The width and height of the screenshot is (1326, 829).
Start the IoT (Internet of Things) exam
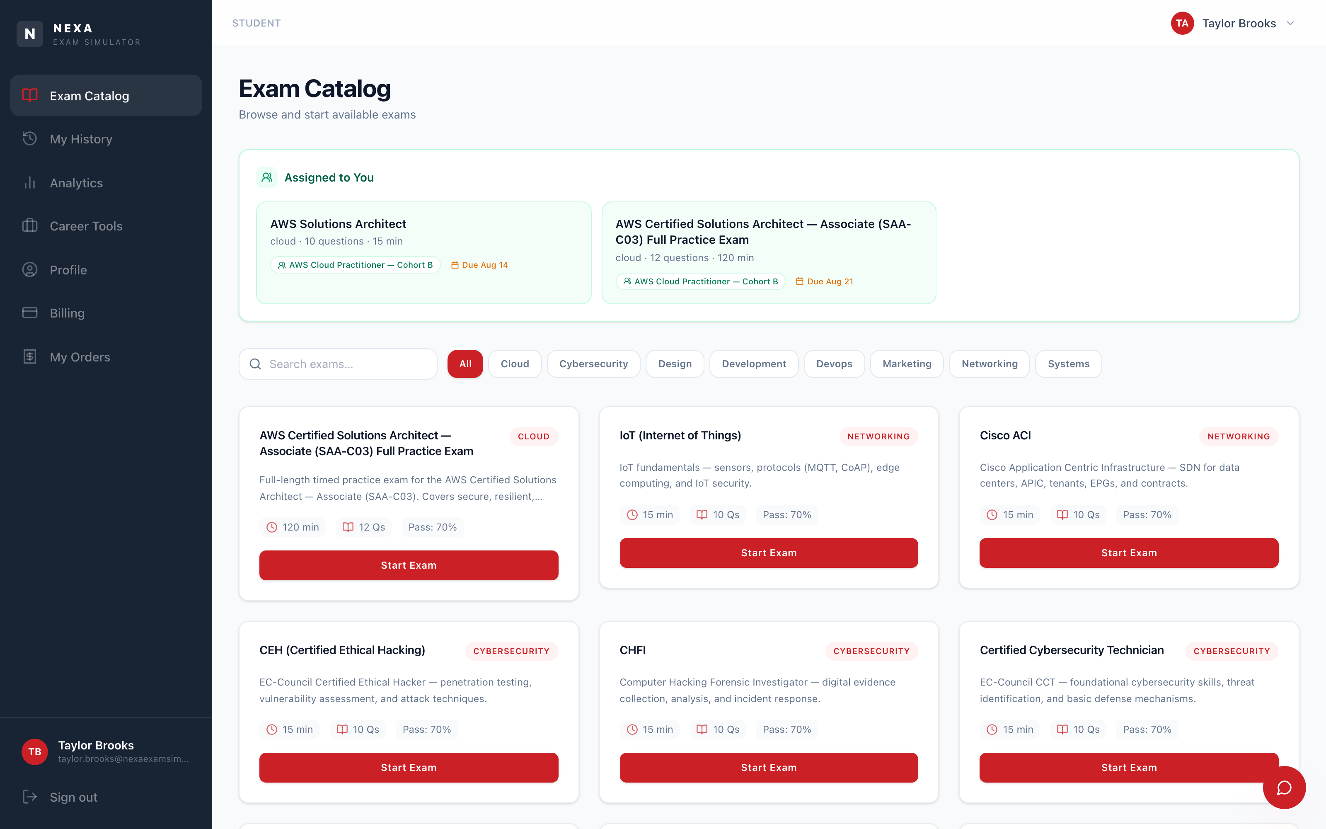(769, 553)
